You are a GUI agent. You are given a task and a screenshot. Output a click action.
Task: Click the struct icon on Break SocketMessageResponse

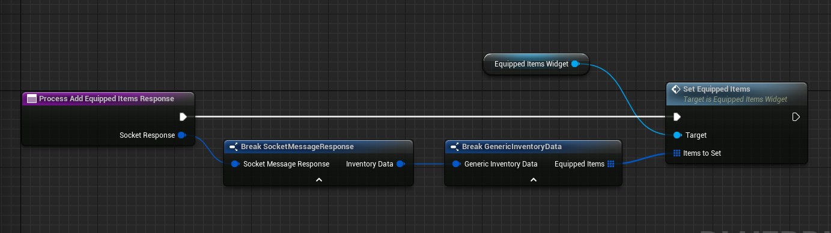[234, 147]
